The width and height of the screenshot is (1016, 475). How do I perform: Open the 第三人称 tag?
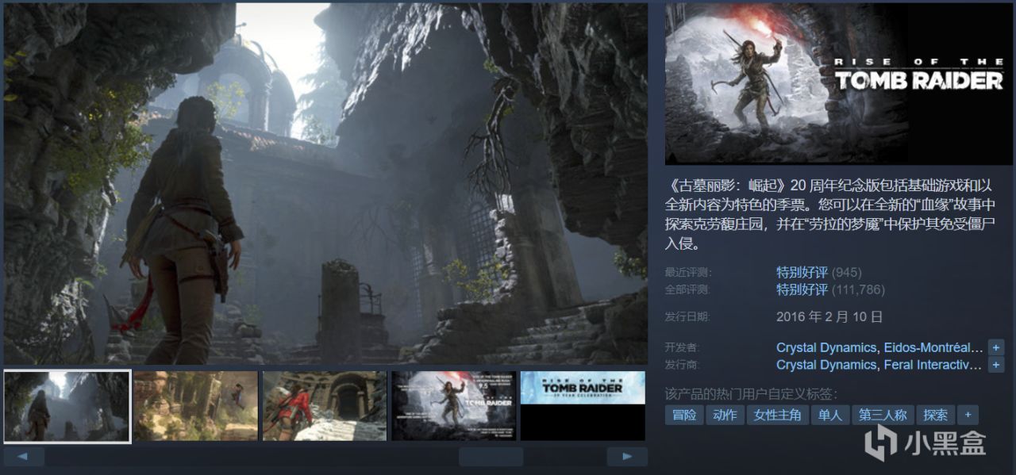[883, 415]
